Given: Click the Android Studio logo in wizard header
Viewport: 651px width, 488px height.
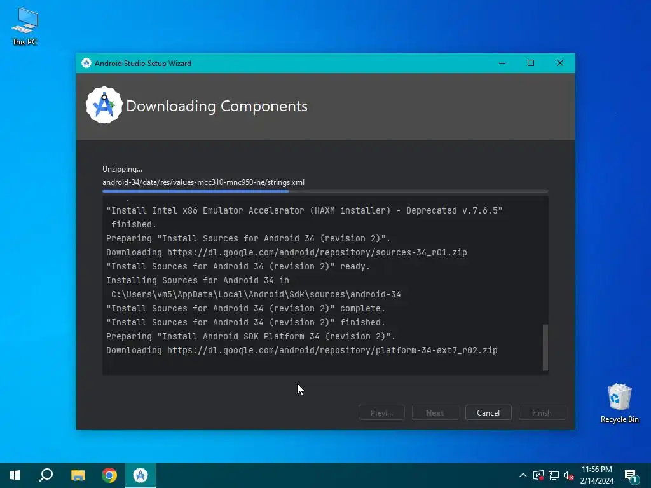Looking at the screenshot, I should coord(104,105).
